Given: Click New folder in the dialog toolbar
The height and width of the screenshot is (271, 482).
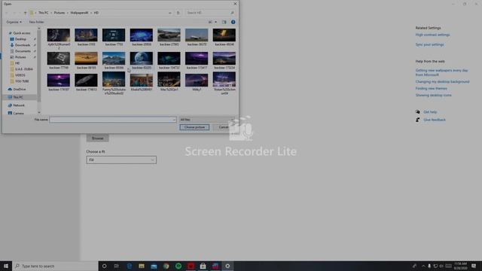Looking at the screenshot, I should pyautogui.click(x=36, y=22).
